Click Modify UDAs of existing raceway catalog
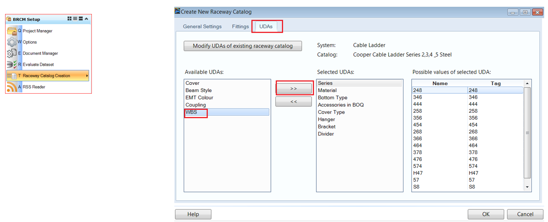The image size is (548, 222). click(243, 46)
